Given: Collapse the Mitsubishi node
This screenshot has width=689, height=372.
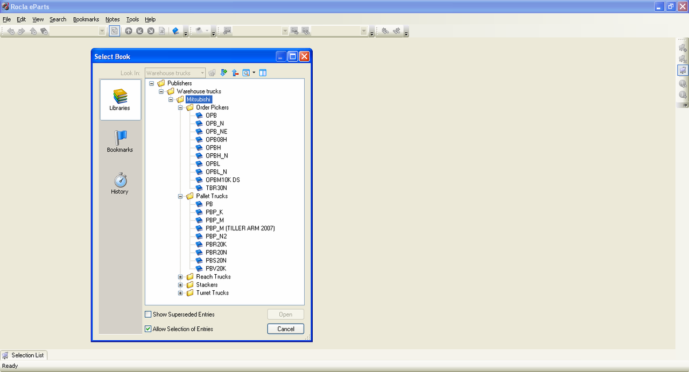Looking at the screenshot, I should (x=171, y=99).
